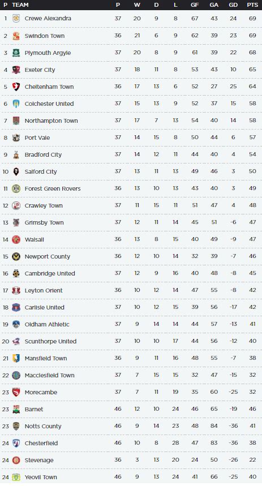Select the Plymouth Argyle green crest
The image size is (262, 486).
point(16,53)
